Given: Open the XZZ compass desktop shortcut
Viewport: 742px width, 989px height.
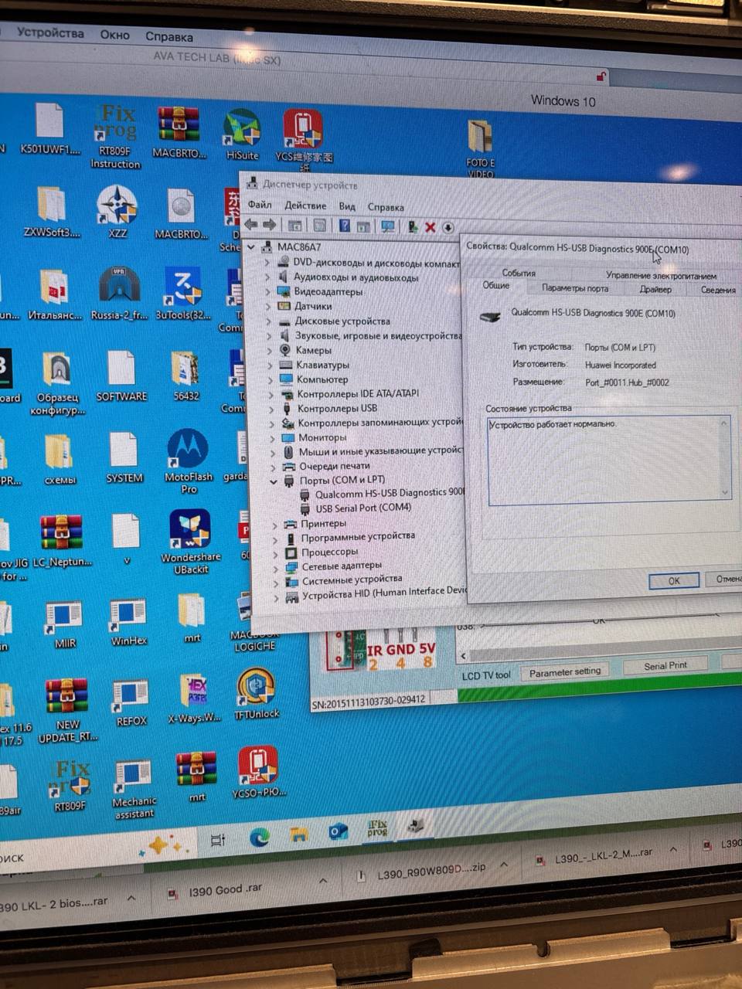Looking at the screenshot, I should tap(117, 212).
